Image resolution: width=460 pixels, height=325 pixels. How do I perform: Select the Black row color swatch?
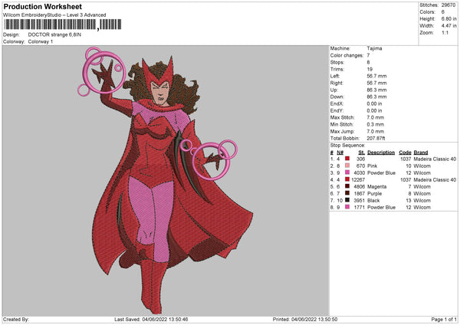(x=347, y=200)
